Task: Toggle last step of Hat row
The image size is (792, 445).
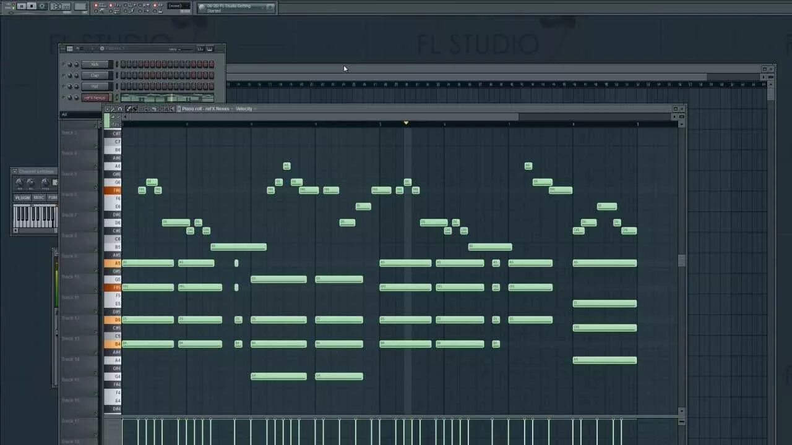Action: (212, 87)
